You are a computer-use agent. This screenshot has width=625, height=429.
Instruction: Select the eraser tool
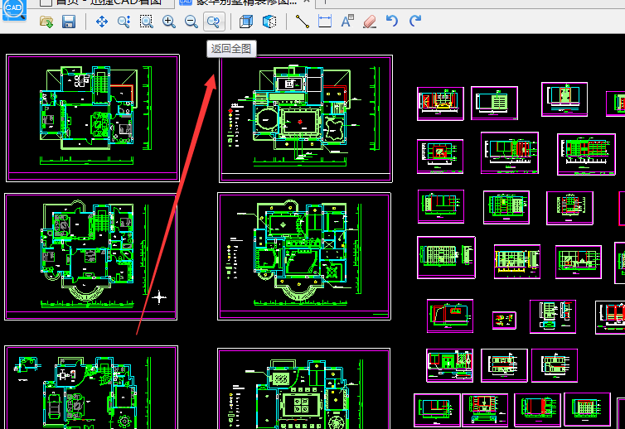[370, 22]
